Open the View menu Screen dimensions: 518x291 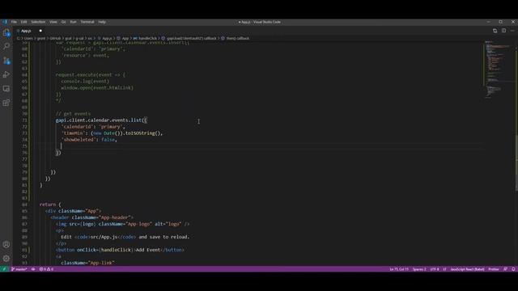pos(53,22)
